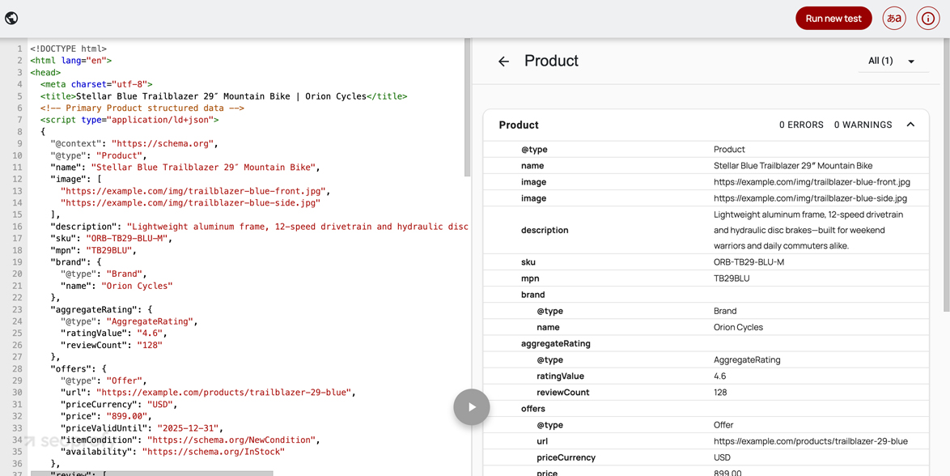Click the Primary Product comment line
The height and width of the screenshot is (476, 950).
(142, 108)
